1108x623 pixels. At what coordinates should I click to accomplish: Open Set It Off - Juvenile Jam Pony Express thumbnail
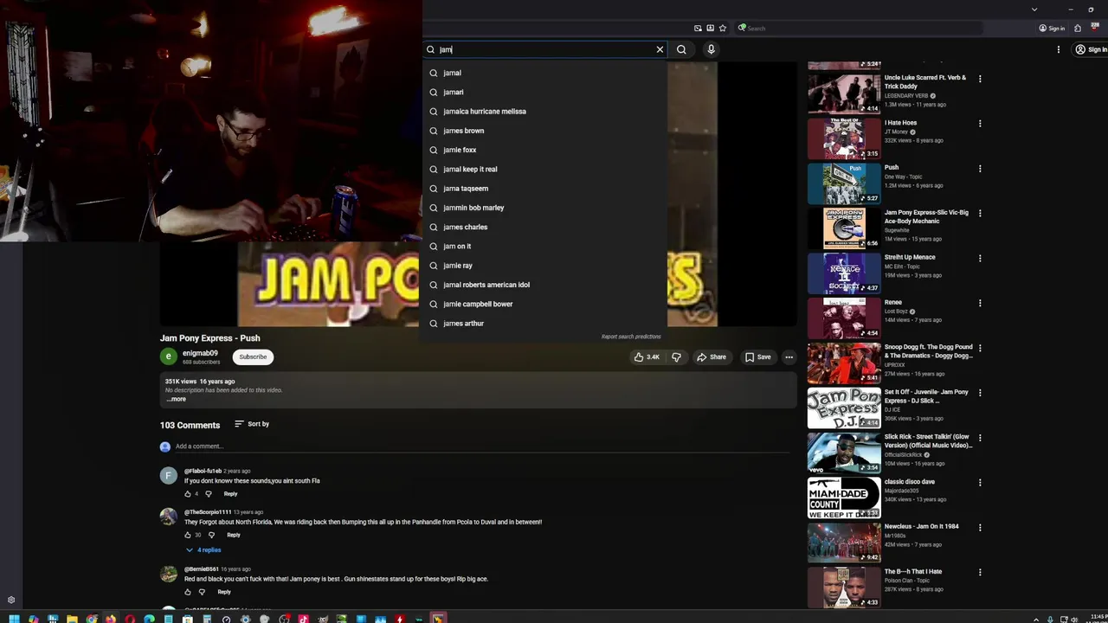(x=844, y=408)
